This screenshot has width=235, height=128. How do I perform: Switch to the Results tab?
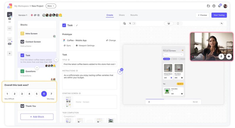pos(134,15)
